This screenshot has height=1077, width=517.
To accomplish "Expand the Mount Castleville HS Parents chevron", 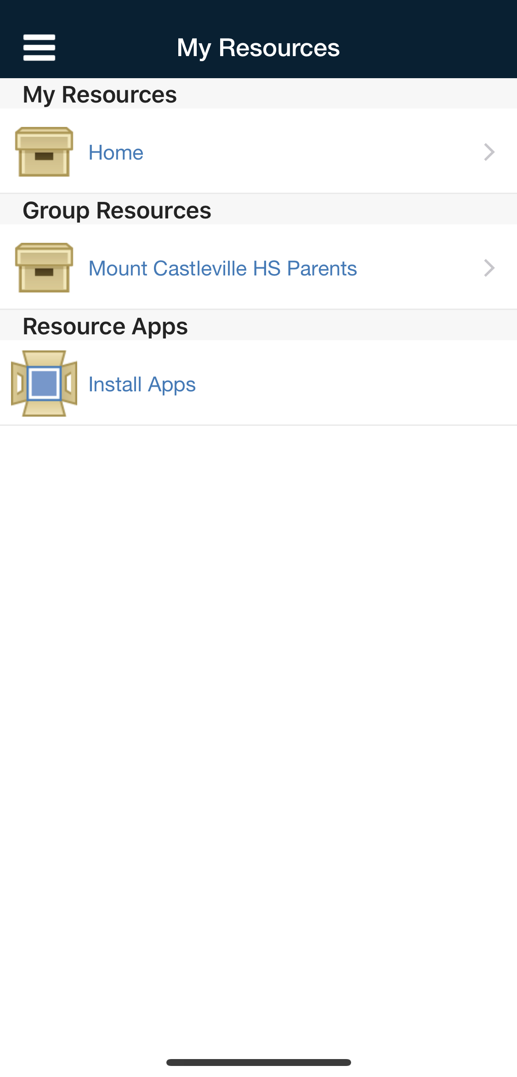I will point(489,268).
